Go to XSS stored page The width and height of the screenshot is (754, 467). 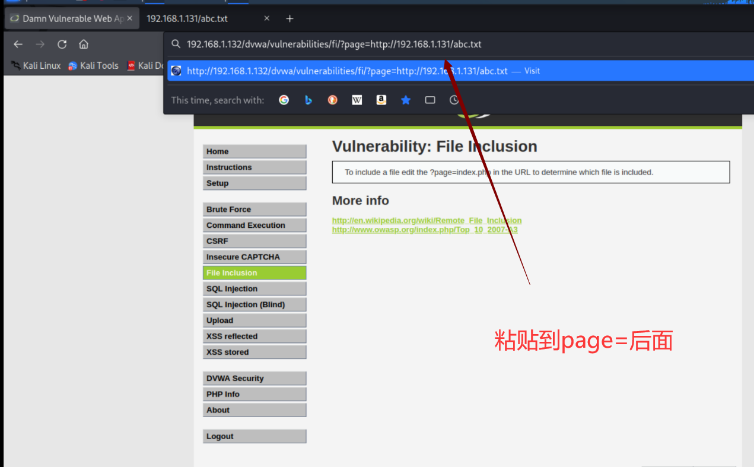click(254, 352)
